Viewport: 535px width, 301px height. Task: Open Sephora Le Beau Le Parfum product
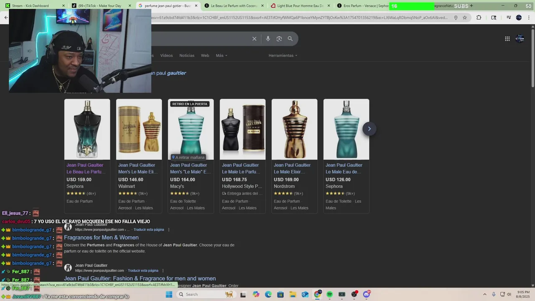pos(86,168)
